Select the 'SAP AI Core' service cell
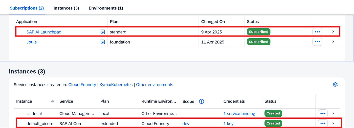Image resolution: width=354 pixels, height=128 pixels. pos(71,123)
